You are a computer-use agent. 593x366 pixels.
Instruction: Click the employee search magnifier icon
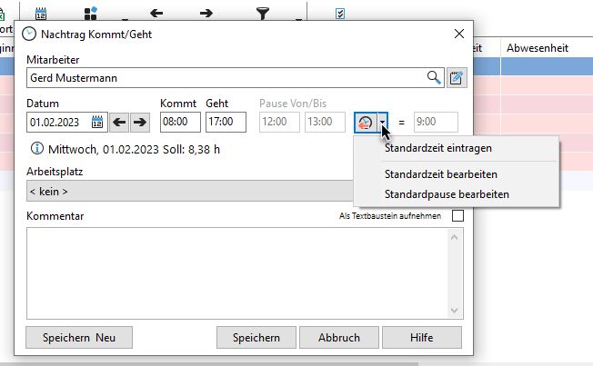click(x=433, y=77)
